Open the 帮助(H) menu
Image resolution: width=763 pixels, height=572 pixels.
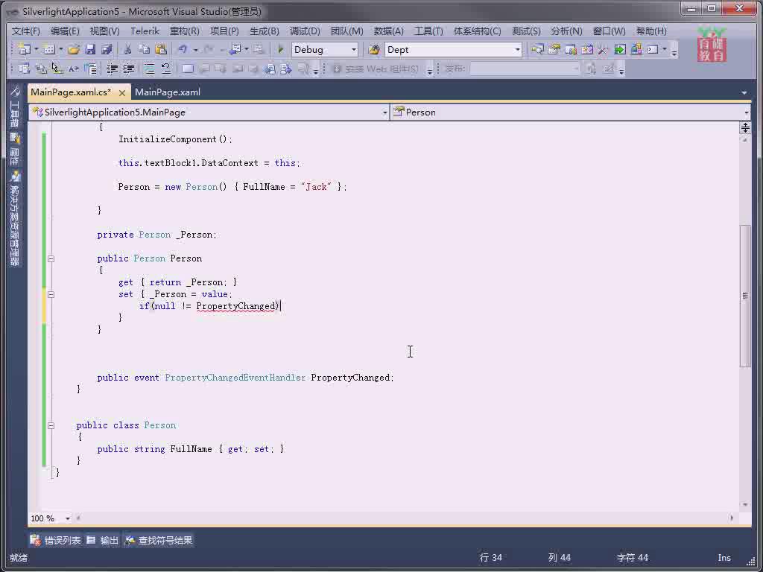(x=651, y=31)
